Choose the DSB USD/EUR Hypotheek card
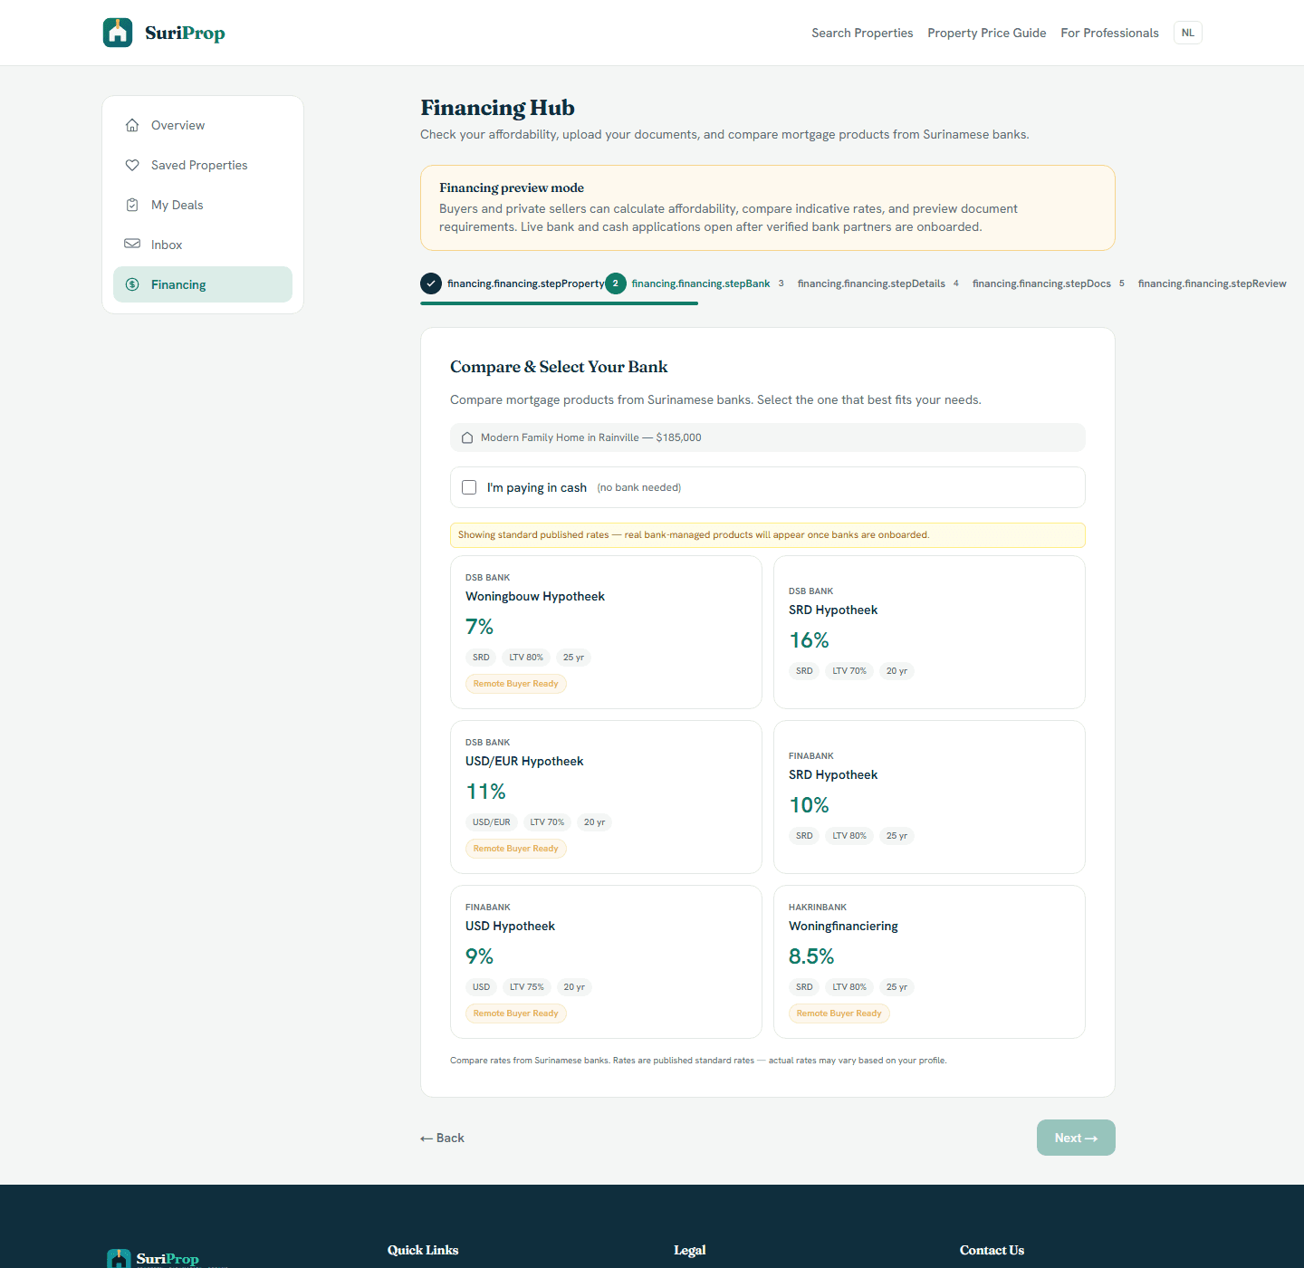This screenshot has width=1304, height=1268. point(606,797)
